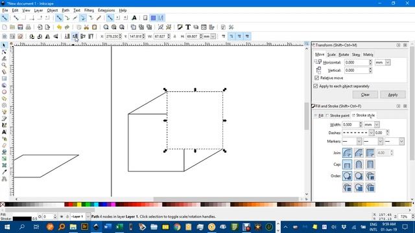Open the Text and Font dialog icon
The width and height of the screenshot is (415, 233).
pyautogui.click(x=187, y=27)
